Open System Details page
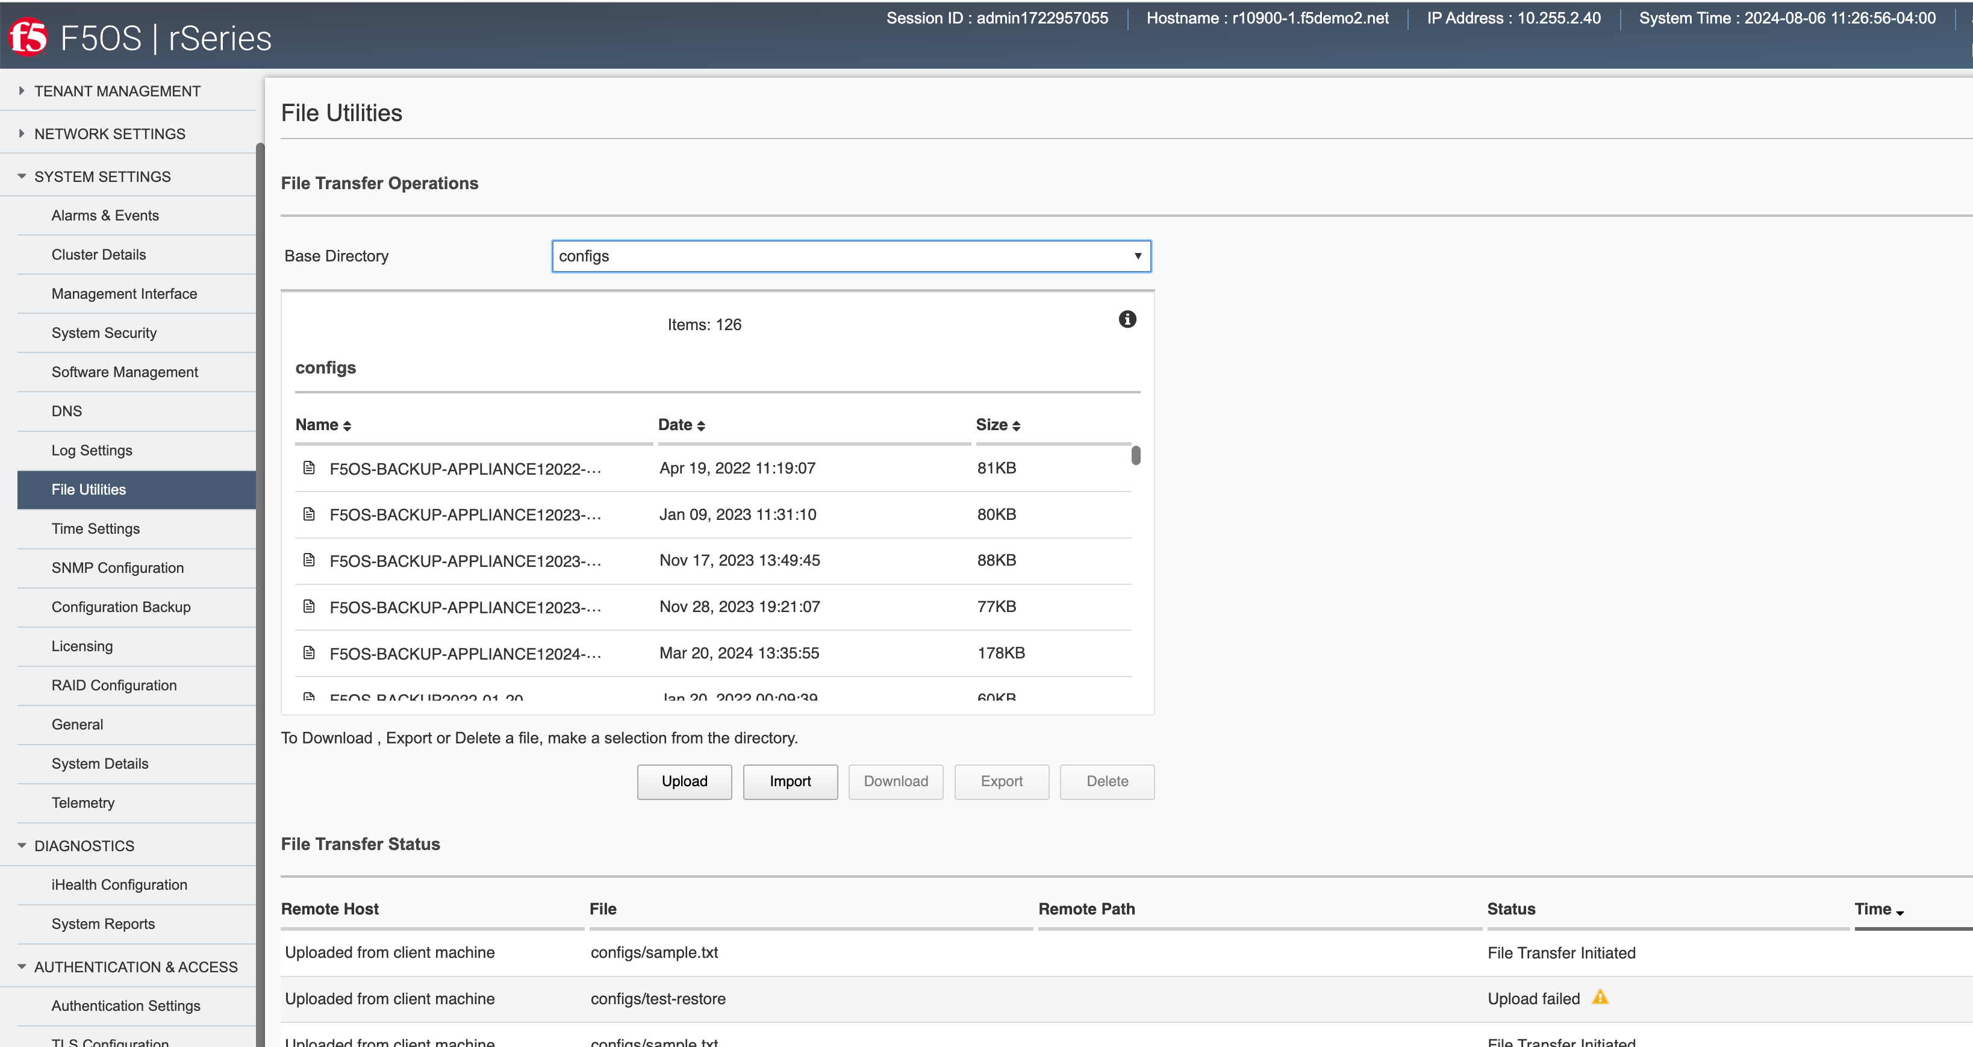The image size is (1973, 1047). click(x=101, y=764)
